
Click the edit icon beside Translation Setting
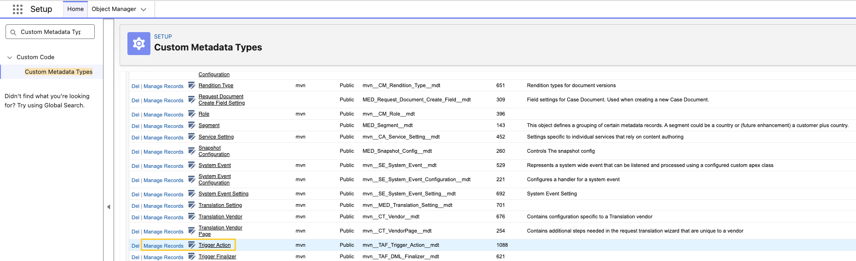pos(192,205)
